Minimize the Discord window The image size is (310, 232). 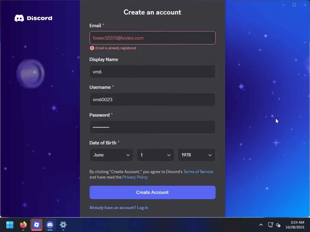(x=283, y=5)
